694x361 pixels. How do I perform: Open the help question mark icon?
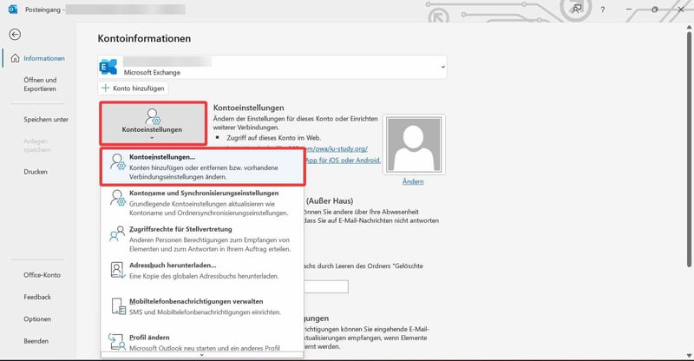coord(602,10)
